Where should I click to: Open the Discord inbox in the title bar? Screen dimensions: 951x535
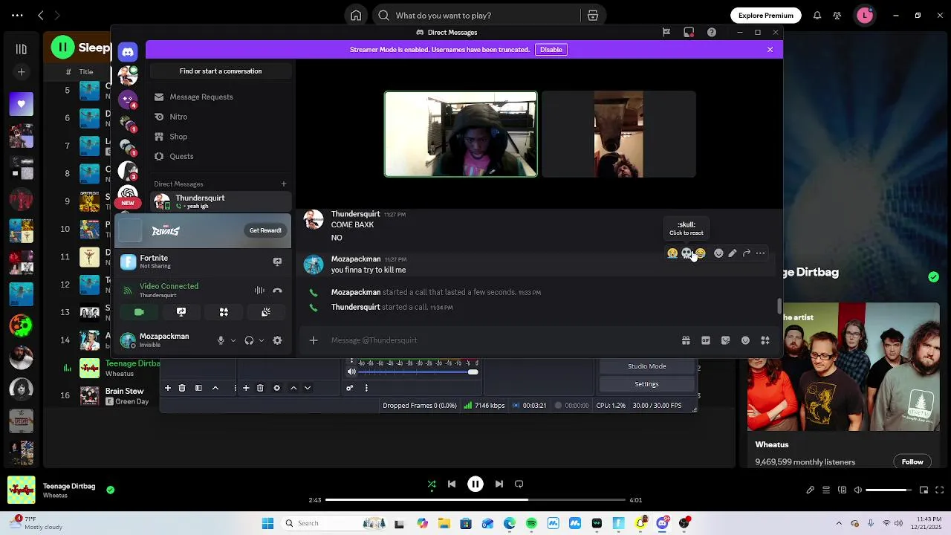click(689, 32)
